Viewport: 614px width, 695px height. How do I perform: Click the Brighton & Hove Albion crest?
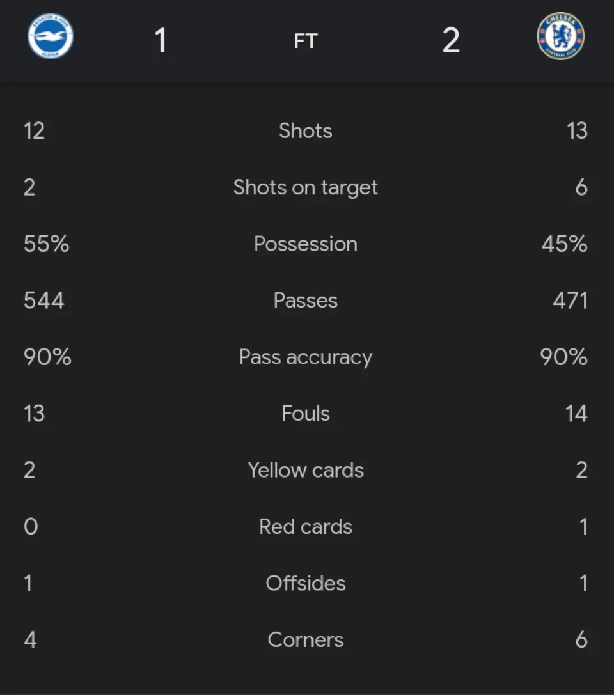[x=51, y=36]
